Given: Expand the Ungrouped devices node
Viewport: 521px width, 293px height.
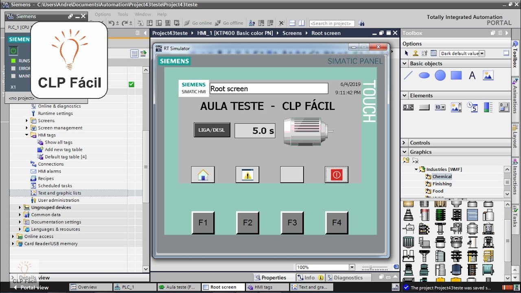Looking at the screenshot, I should pos(20,208).
